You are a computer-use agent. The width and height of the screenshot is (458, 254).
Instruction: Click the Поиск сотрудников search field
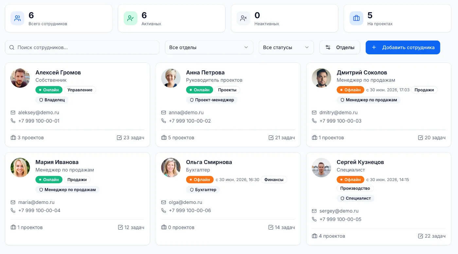pyautogui.click(x=82, y=47)
